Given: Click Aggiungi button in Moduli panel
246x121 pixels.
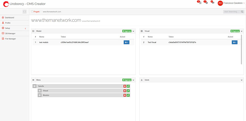Looking at the screenshot, I should 127,31.
